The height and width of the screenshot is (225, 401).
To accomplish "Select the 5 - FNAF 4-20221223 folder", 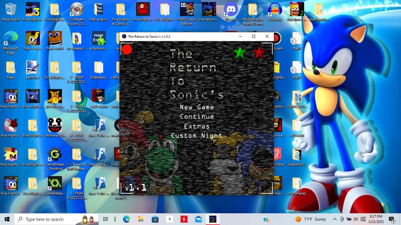I will click(77, 188).
